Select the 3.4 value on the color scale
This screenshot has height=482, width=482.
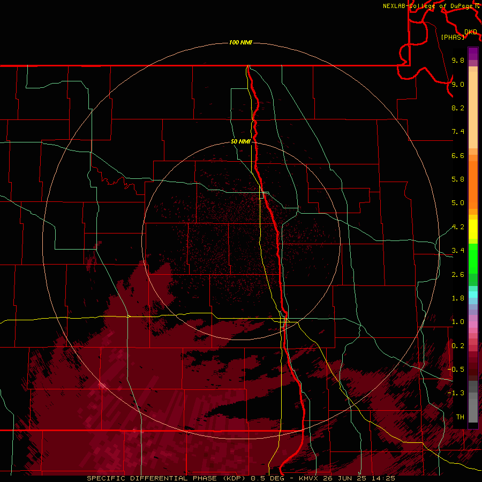(458, 251)
